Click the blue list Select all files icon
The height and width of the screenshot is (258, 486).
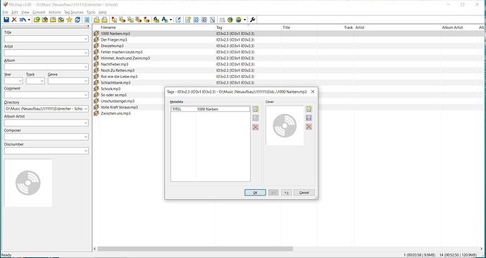(87, 20)
